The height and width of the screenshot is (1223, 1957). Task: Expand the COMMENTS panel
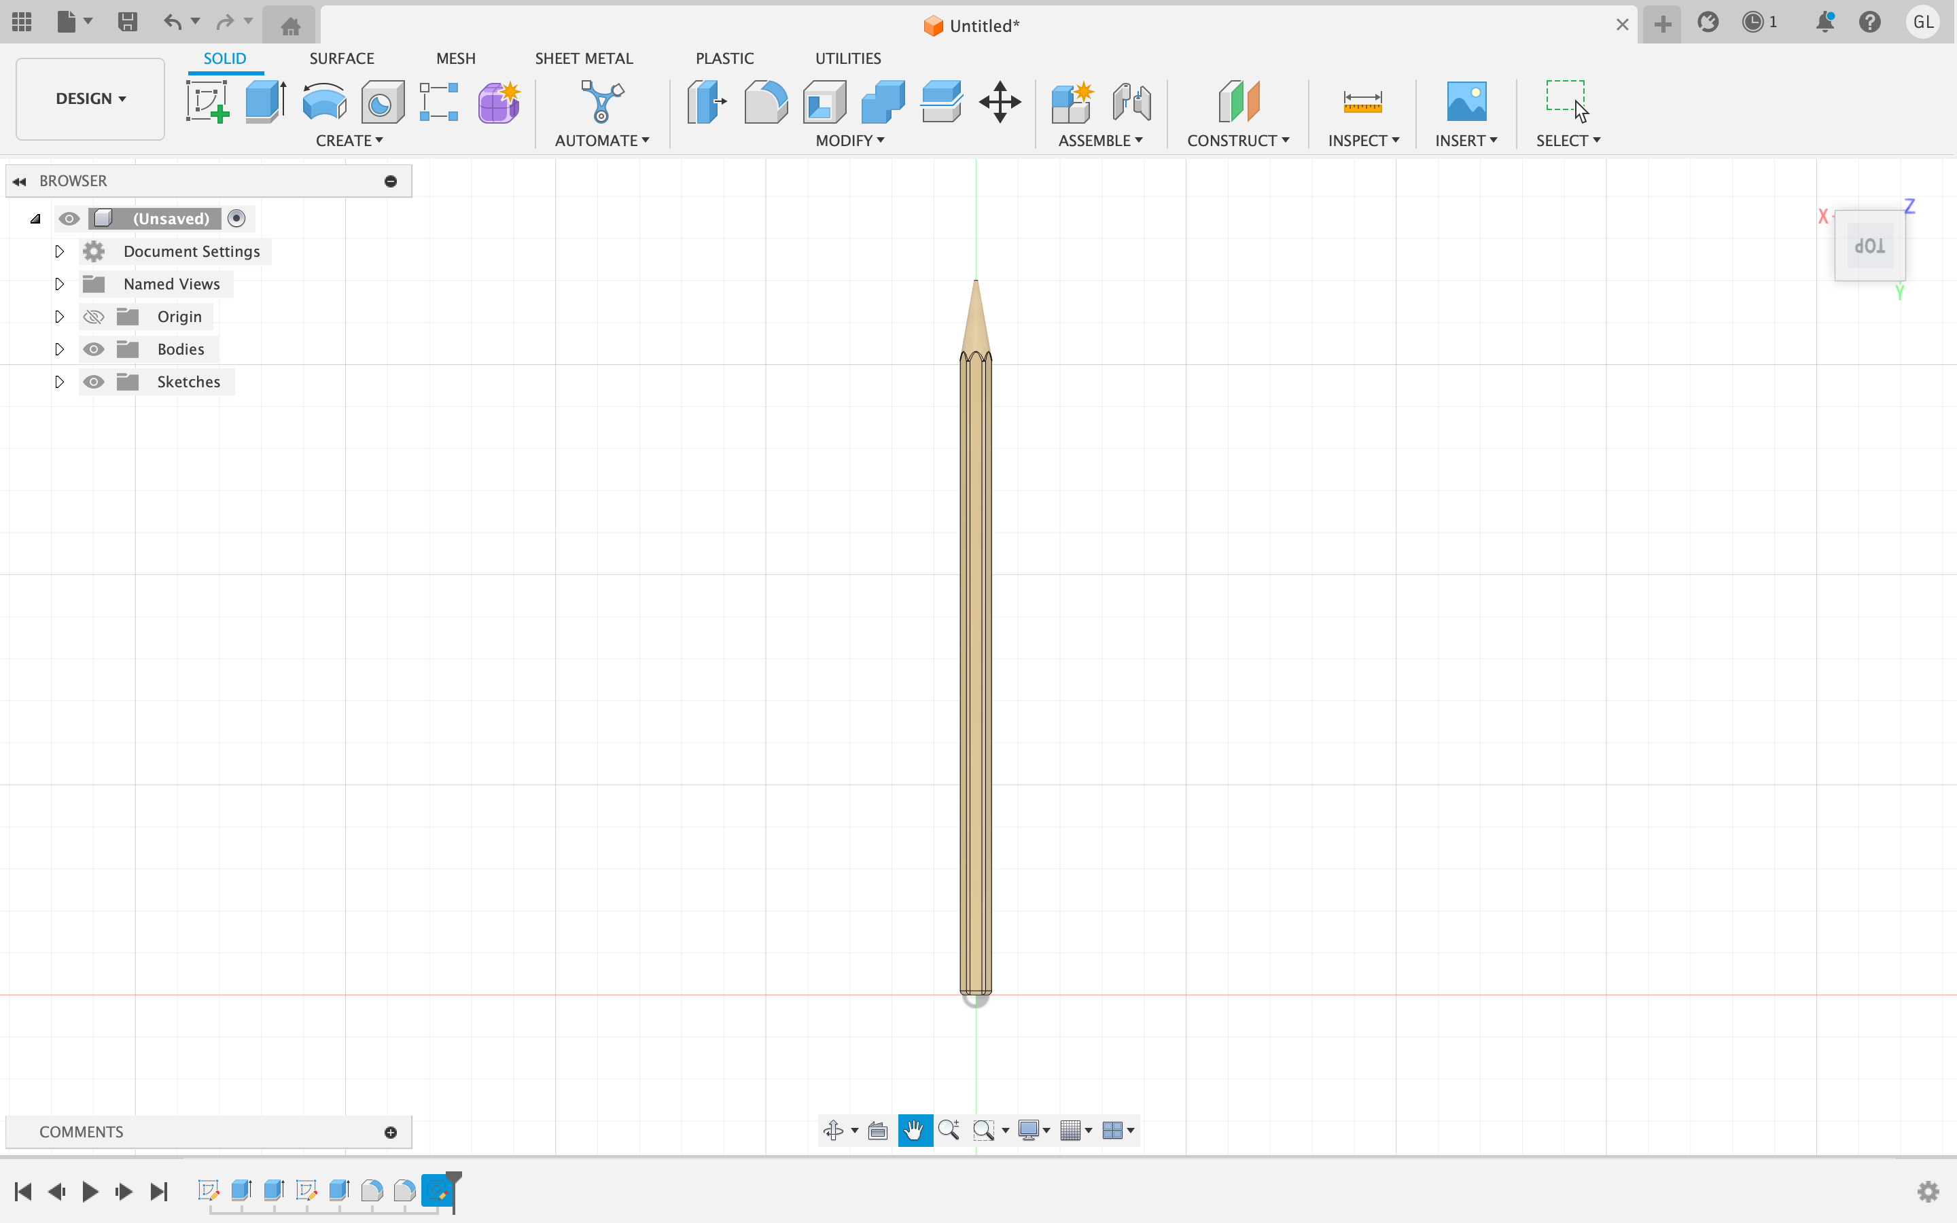coord(391,1131)
